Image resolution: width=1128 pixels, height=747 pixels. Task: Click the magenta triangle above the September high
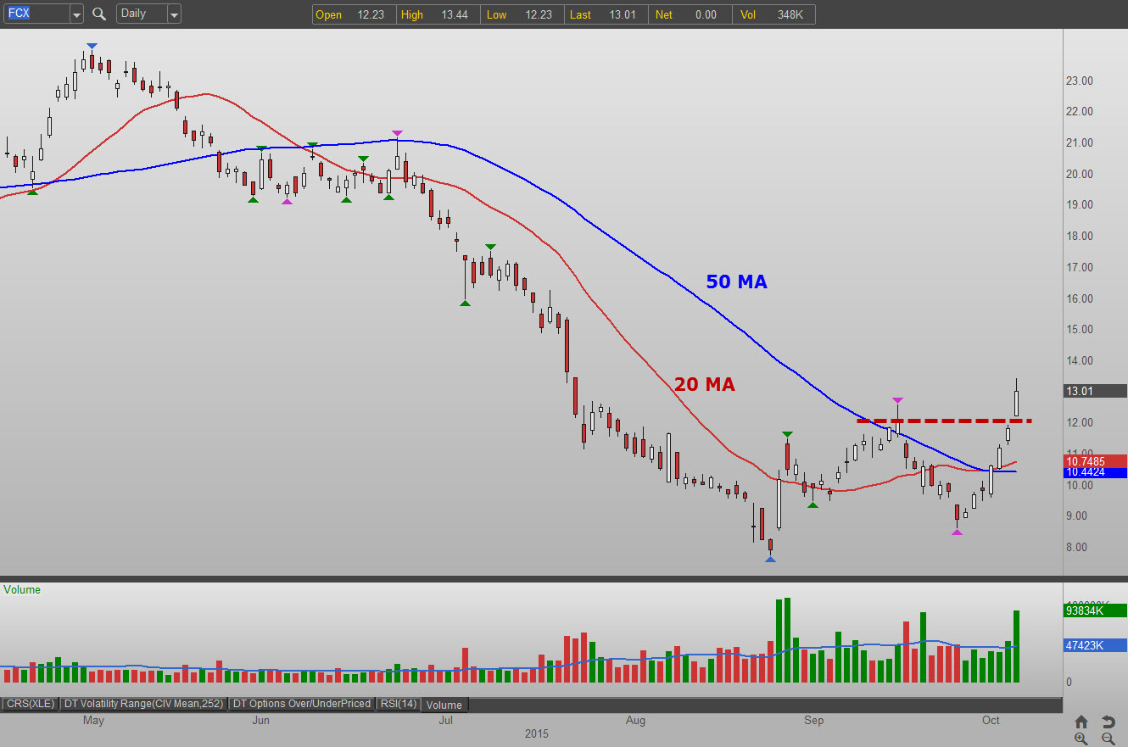click(x=897, y=400)
